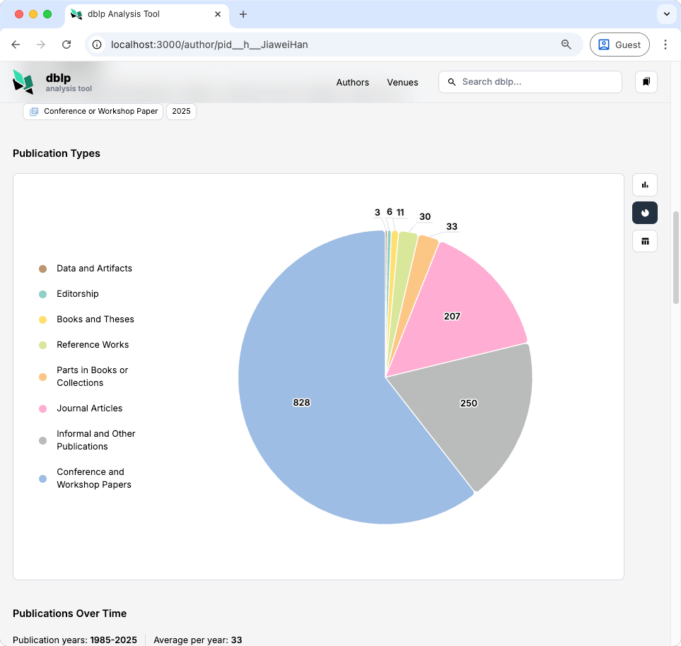The height and width of the screenshot is (646, 681).
Task: Open the Venues navigation item
Action: 402,83
